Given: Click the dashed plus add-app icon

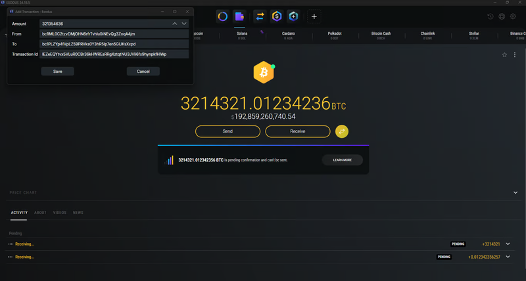Looking at the screenshot, I should coord(314,16).
